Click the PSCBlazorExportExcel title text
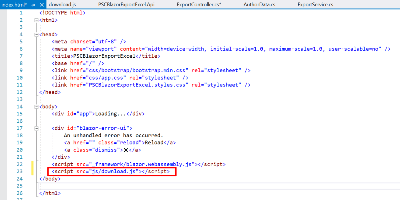 coord(104,56)
